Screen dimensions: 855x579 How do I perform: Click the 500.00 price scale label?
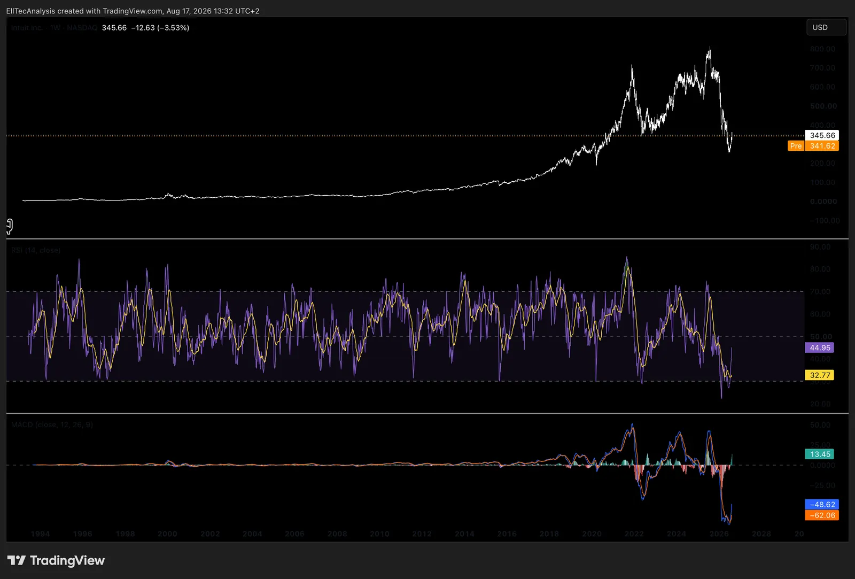(x=823, y=106)
